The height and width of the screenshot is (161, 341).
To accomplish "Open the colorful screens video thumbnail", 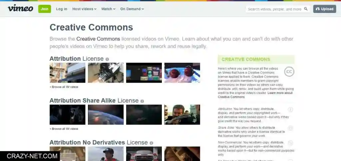I will (144, 73).
